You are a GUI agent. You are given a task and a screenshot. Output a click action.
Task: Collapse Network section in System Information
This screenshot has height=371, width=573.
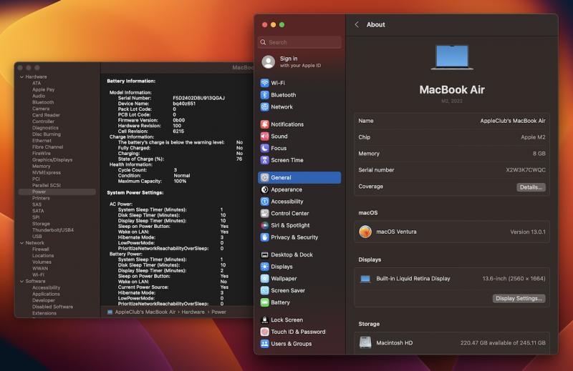click(x=22, y=243)
